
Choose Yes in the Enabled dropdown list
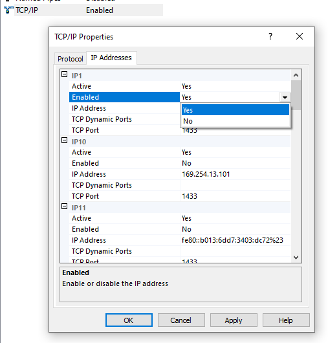pos(235,110)
